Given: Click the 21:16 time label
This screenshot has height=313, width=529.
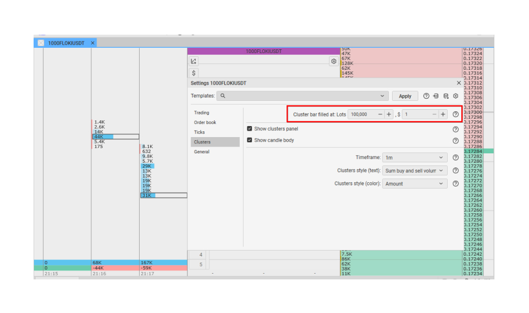Looking at the screenshot, I should point(99,274).
